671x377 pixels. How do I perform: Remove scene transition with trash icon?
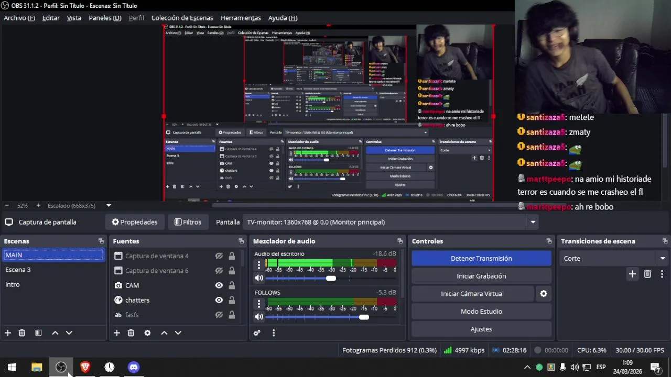point(647,274)
